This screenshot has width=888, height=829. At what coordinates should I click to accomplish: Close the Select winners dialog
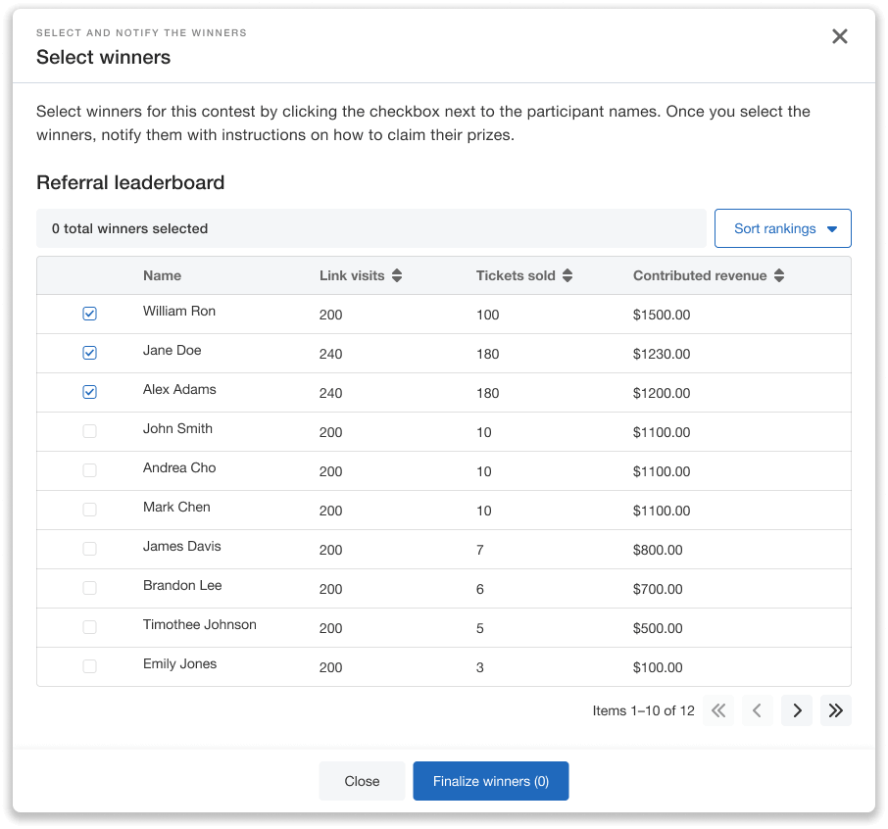click(362, 781)
